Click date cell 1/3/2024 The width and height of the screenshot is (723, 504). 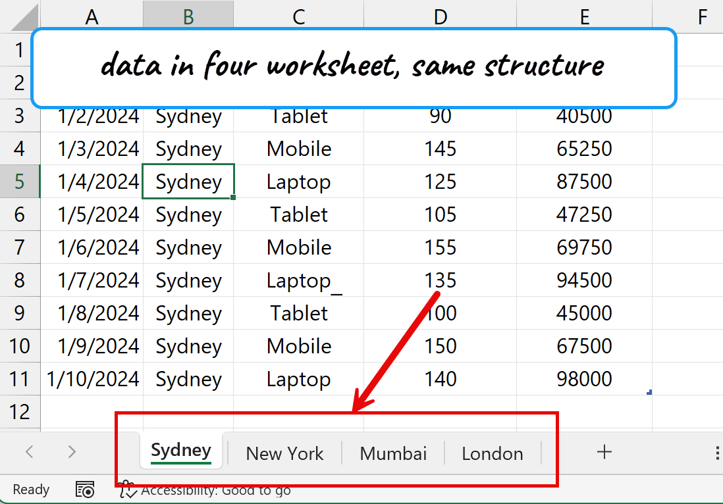(92, 149)
